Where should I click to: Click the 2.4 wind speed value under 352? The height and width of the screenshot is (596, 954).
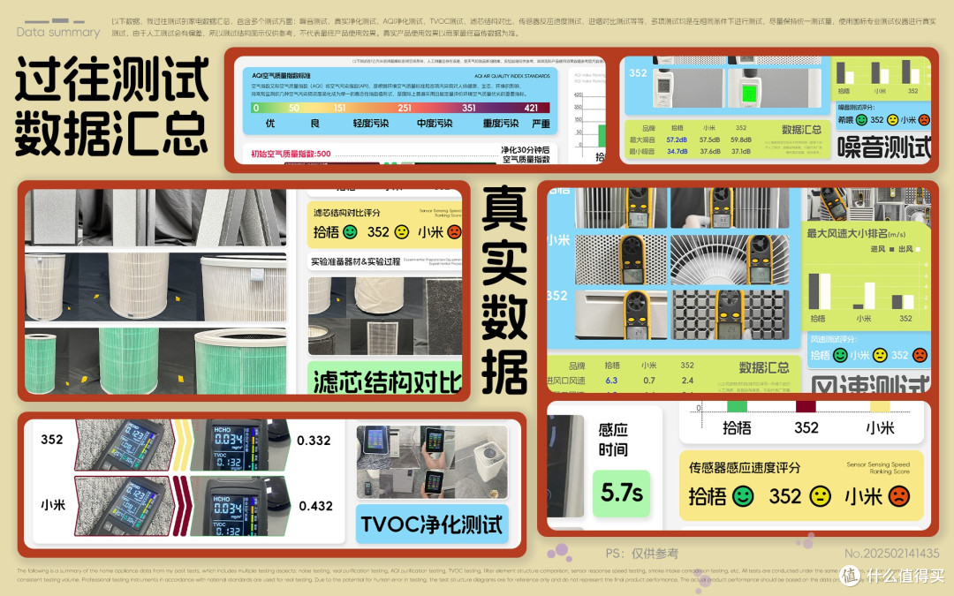click(687, 380)
